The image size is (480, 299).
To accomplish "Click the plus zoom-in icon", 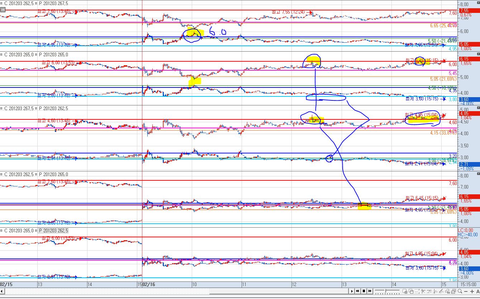I will 472,291.
